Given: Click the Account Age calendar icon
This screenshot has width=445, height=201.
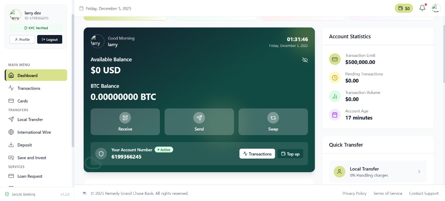Looking at the screenshot, I should [335, 115].
